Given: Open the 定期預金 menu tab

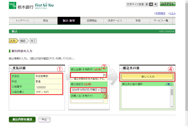Looking at the screenshot, I should pos(92,21).
